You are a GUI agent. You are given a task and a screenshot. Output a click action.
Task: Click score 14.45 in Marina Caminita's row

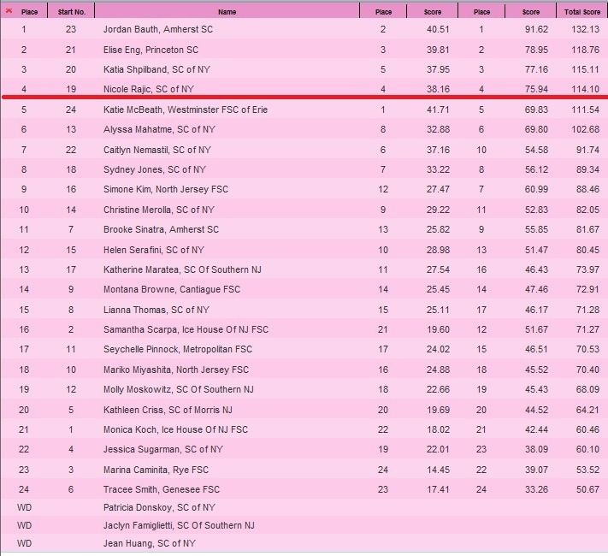[438, 470]
